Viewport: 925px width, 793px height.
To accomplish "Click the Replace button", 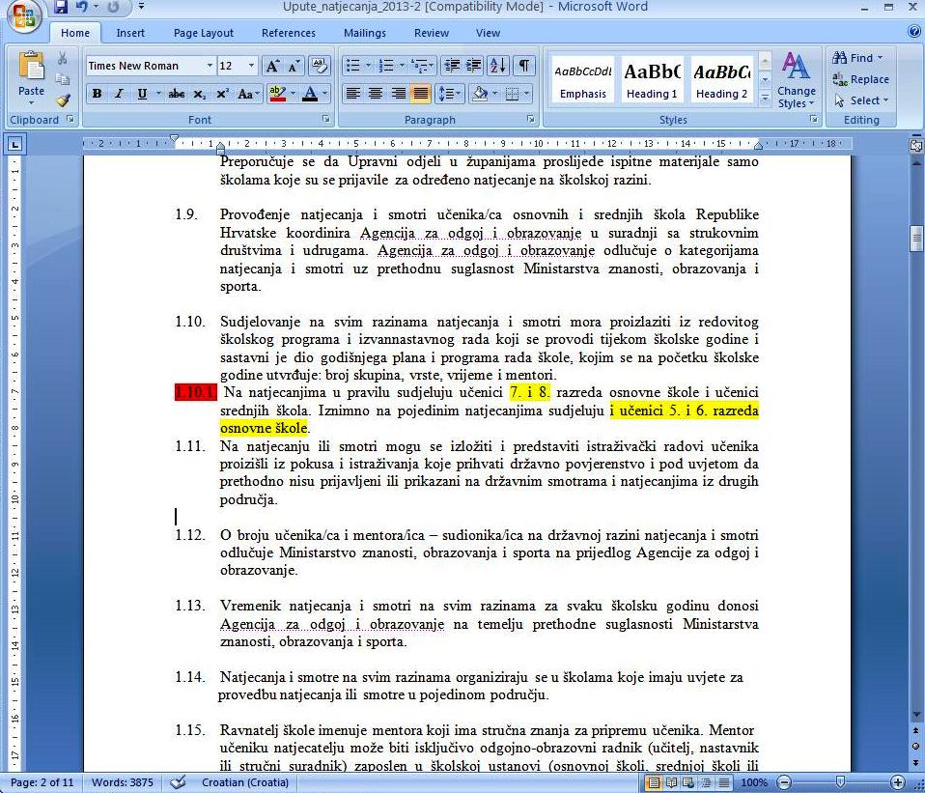I will click(x=861, y=79).
